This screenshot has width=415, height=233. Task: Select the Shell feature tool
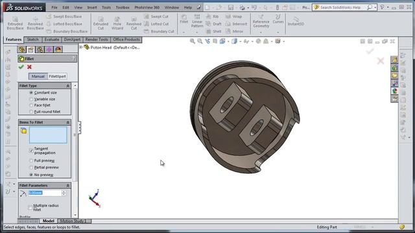(x=213, y=31)
